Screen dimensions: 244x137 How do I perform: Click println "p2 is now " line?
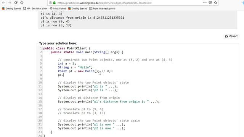point(91,128)
